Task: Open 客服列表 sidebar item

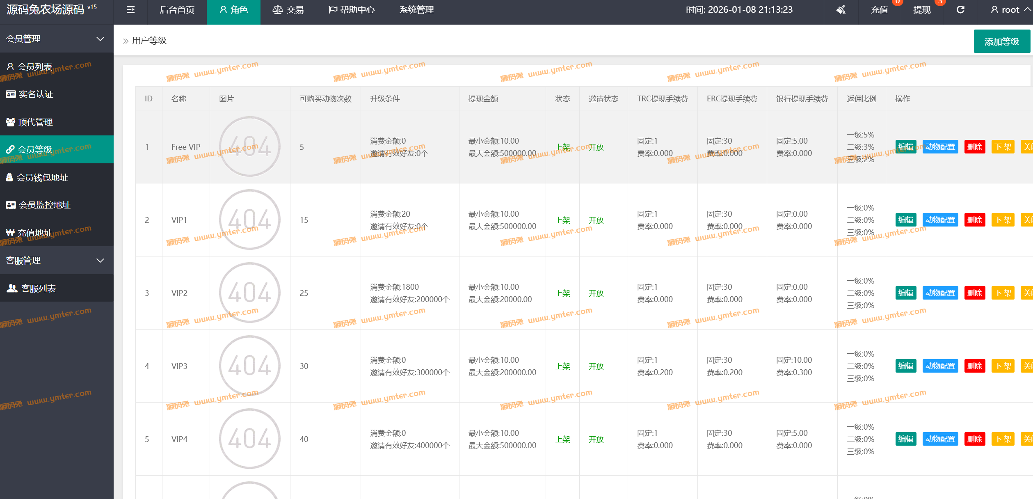Action: (x=38, y=288)
